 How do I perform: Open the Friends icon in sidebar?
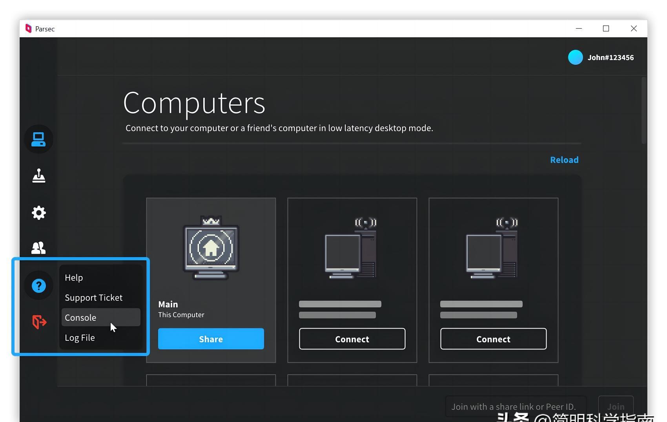(38, 248)
